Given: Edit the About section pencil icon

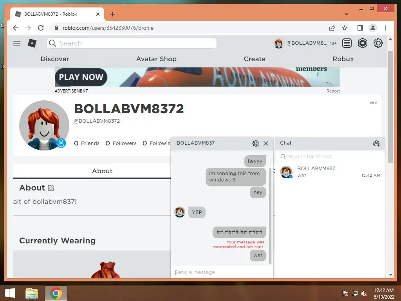Looking at the screenshot, I should coord(51,188).
